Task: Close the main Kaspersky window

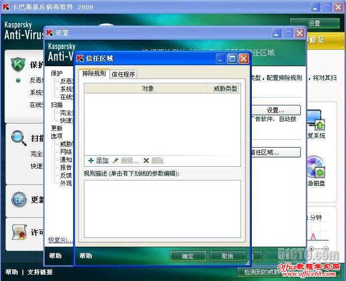Action: coord(338,7)
